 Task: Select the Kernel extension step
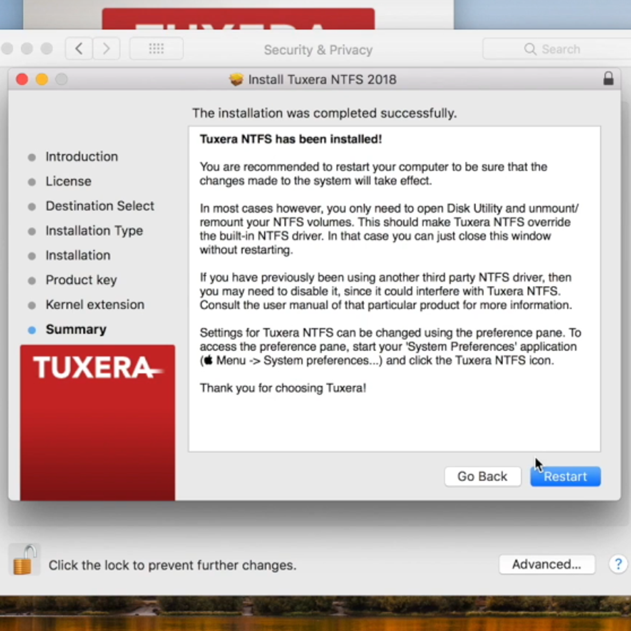click(95, 304)
